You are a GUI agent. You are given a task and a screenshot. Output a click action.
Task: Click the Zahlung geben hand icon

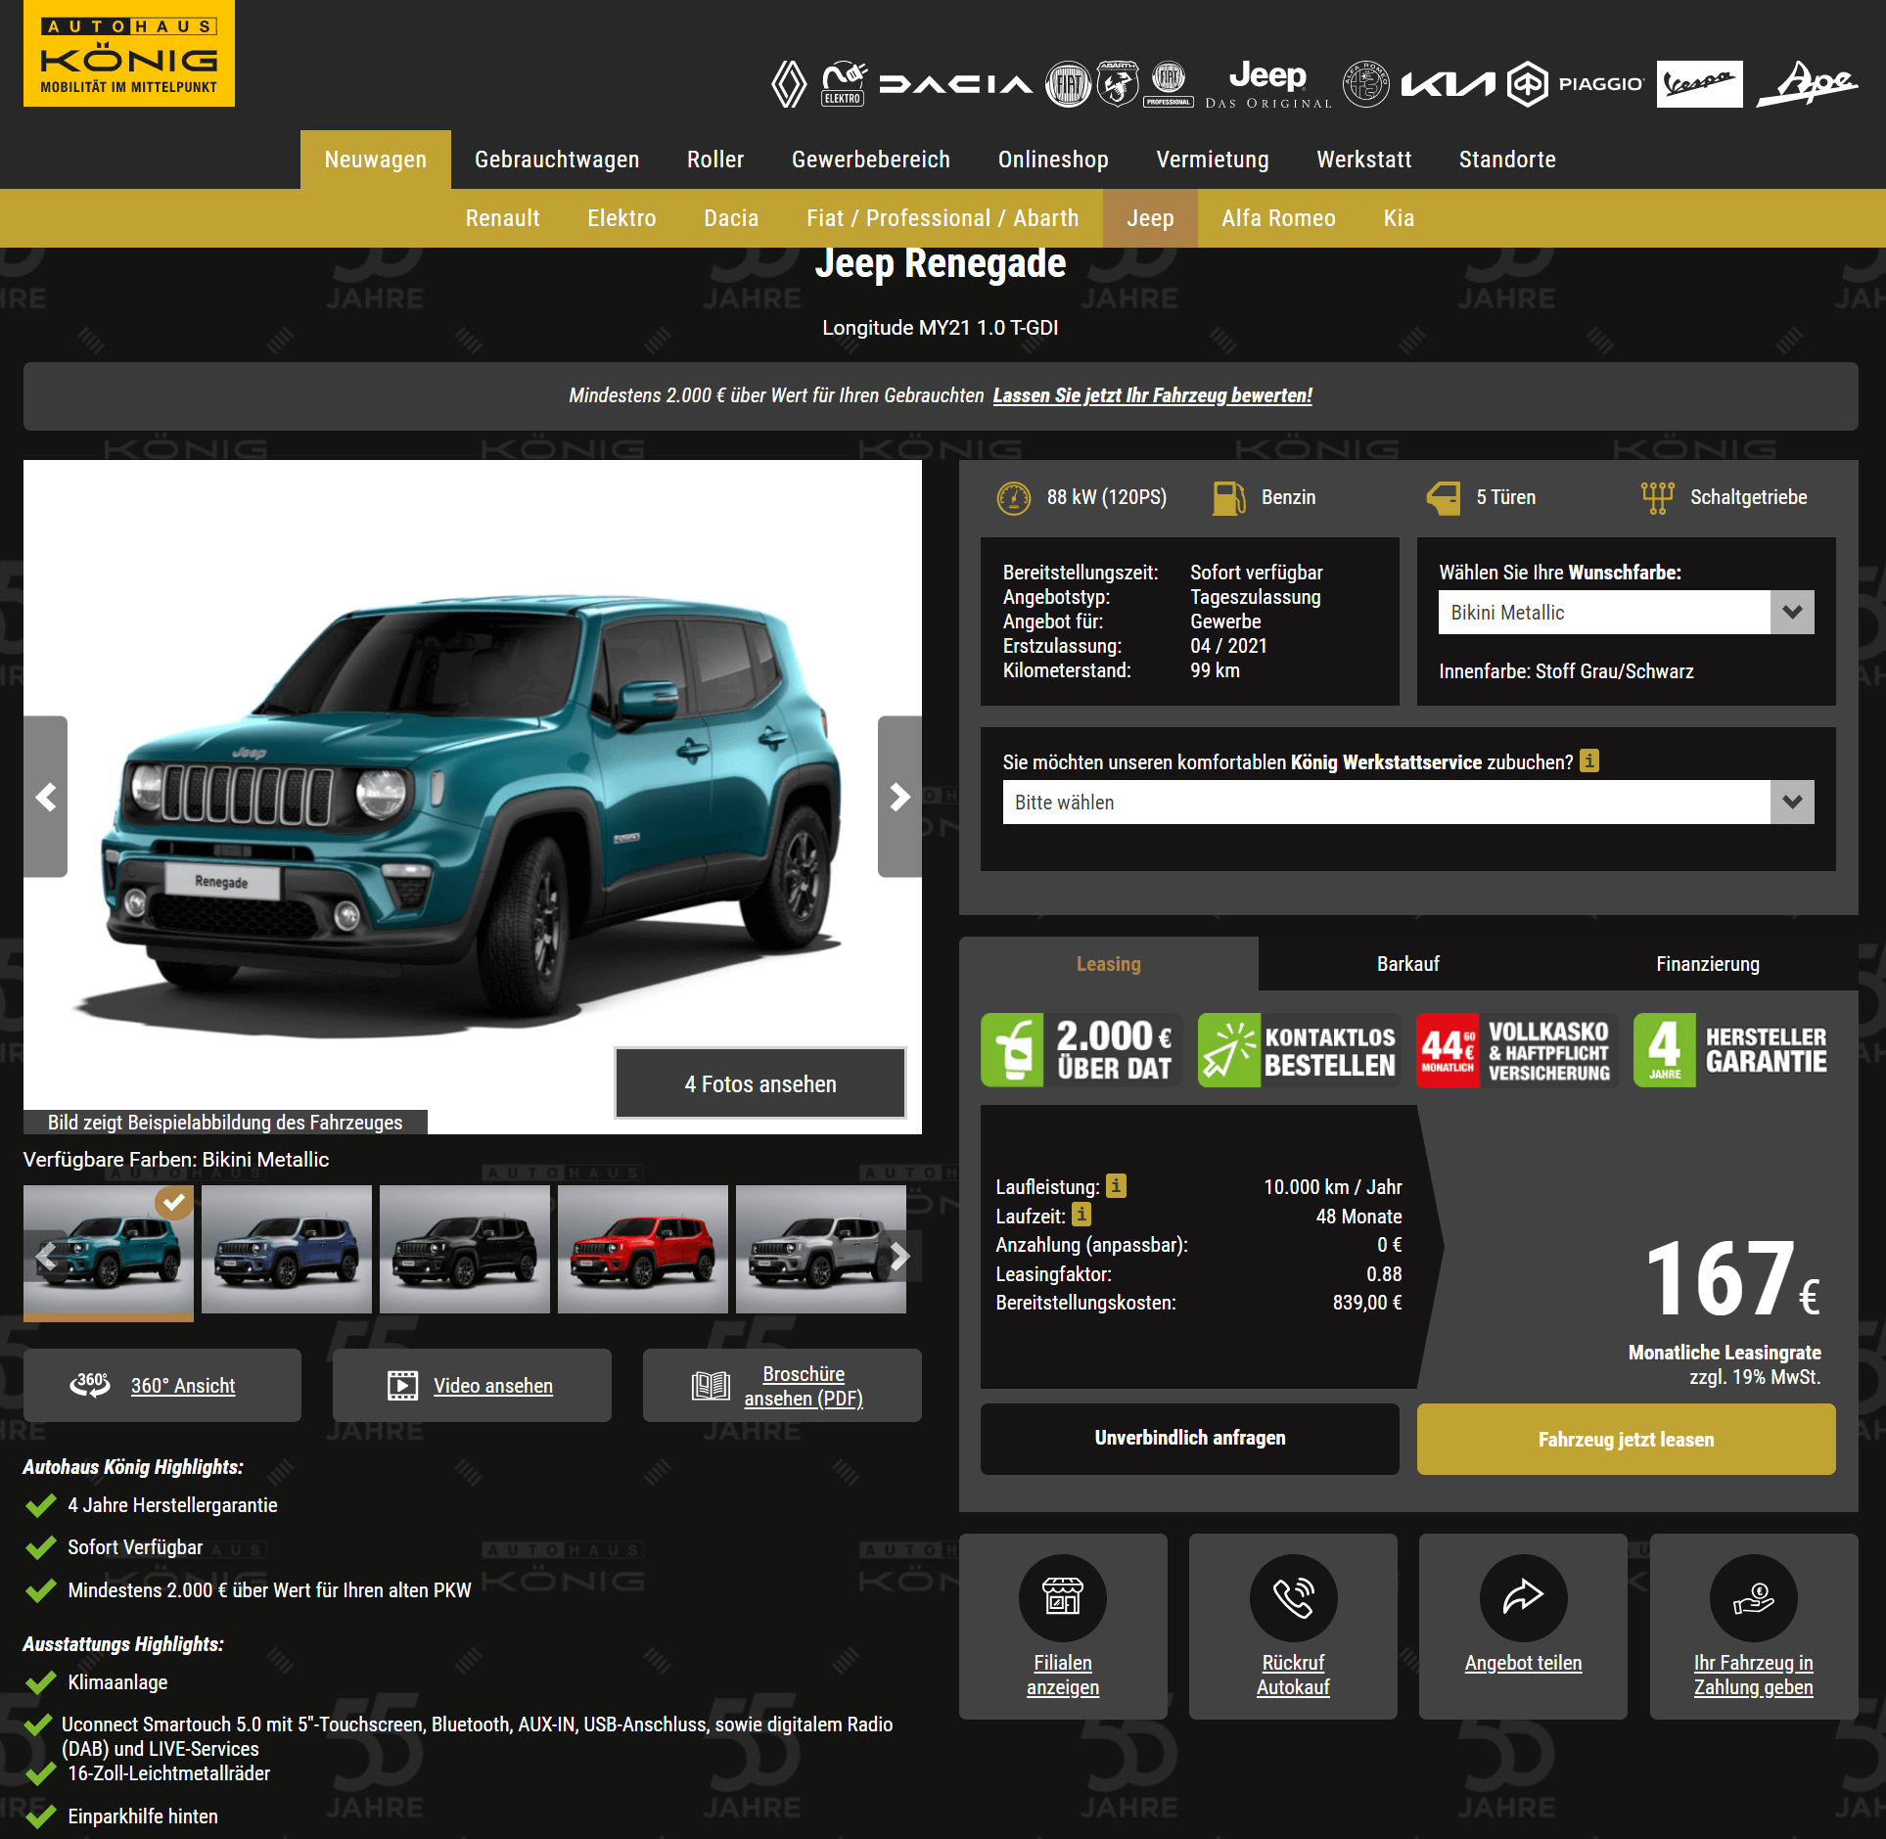1753,1597
